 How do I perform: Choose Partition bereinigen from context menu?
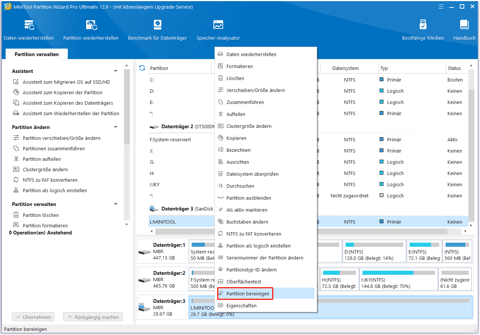tap(266, 293)
